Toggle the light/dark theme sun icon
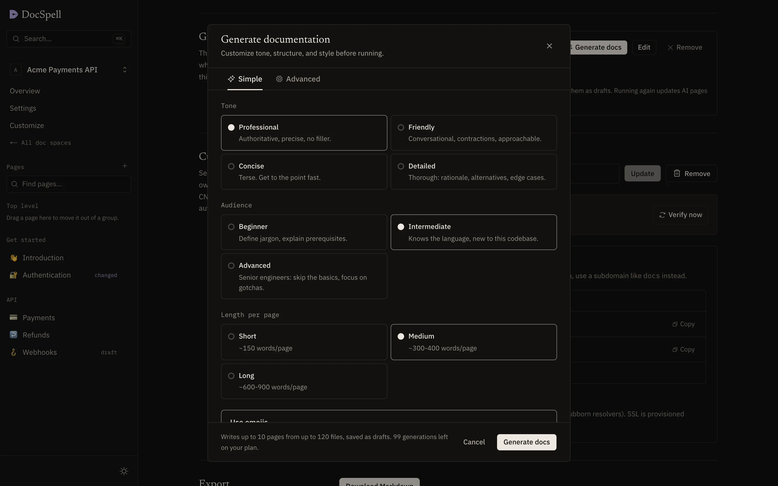 (124, 471)
